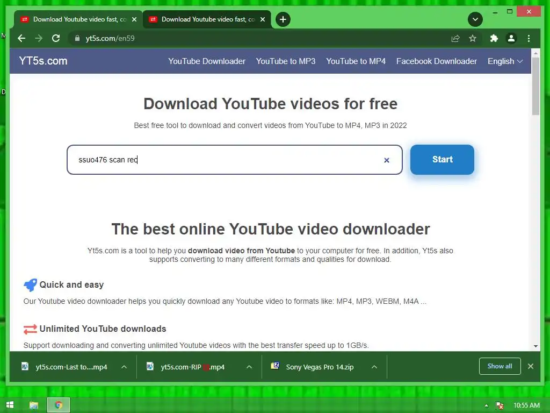Open the Extensions puzzle icon
Image resolution: width=550 pixels, height=413 pixels.
click(x=494, y=38)
